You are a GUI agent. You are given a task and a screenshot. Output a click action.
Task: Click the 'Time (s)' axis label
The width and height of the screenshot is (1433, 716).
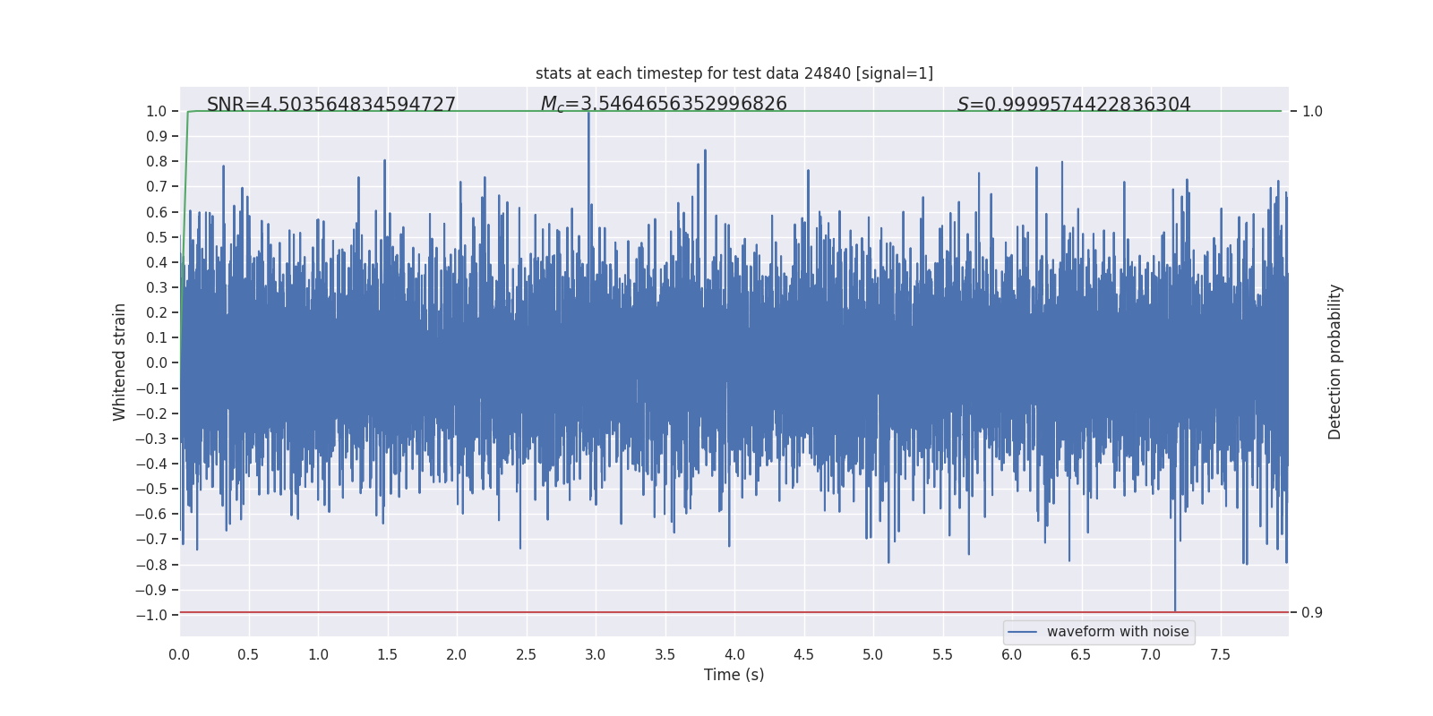(x=734, y=675)
